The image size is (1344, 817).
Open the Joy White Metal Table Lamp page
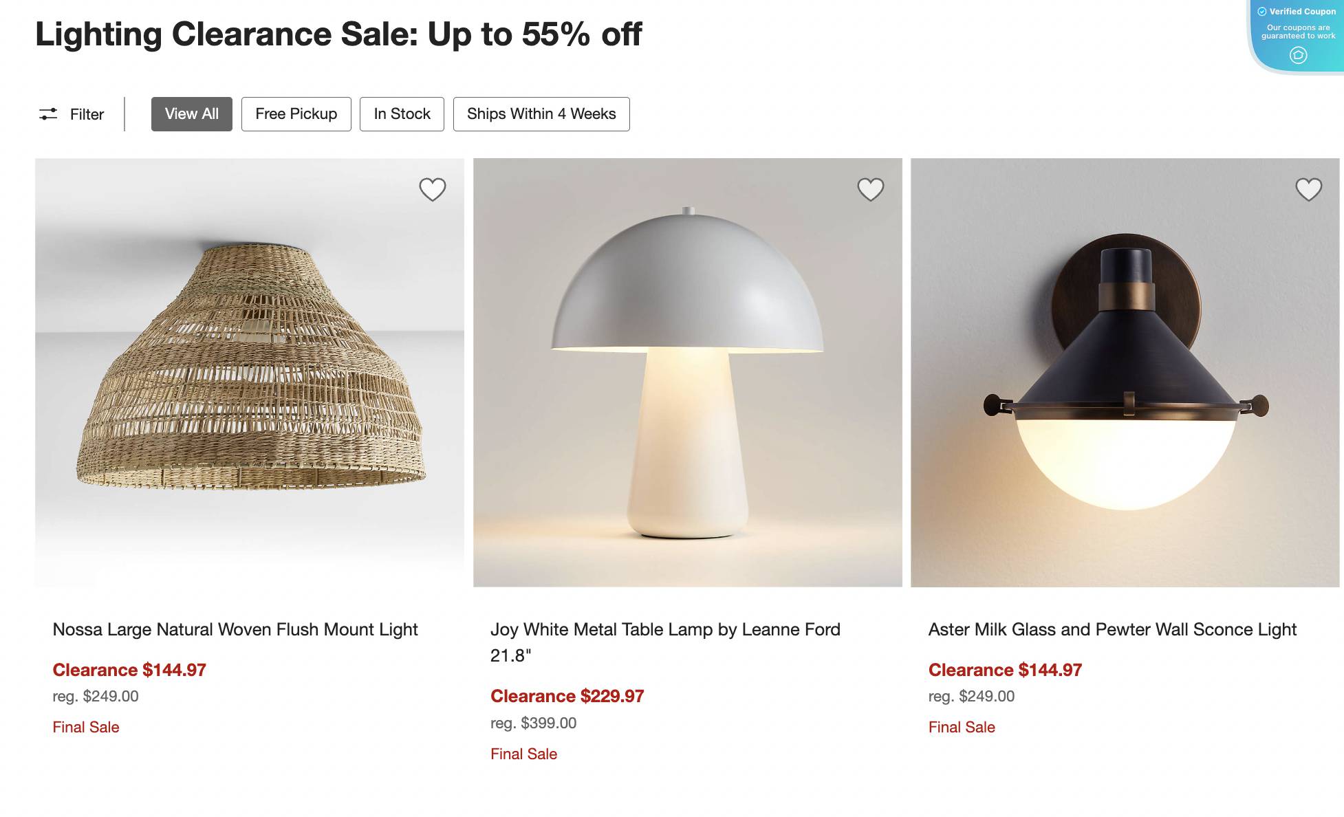(x=664, y=629)
